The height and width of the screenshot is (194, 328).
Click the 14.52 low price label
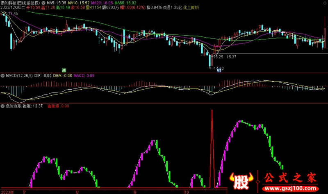(219, 68)
